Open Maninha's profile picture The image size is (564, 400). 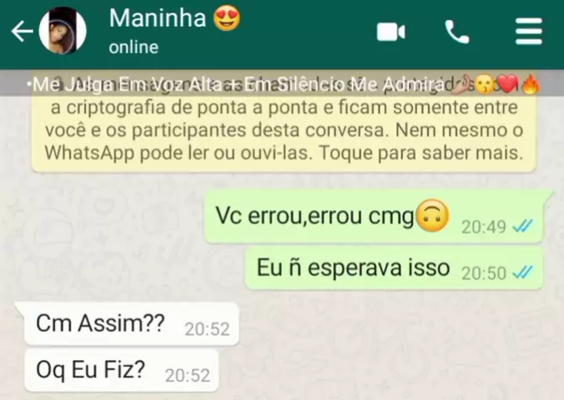[x=63, y=31]
